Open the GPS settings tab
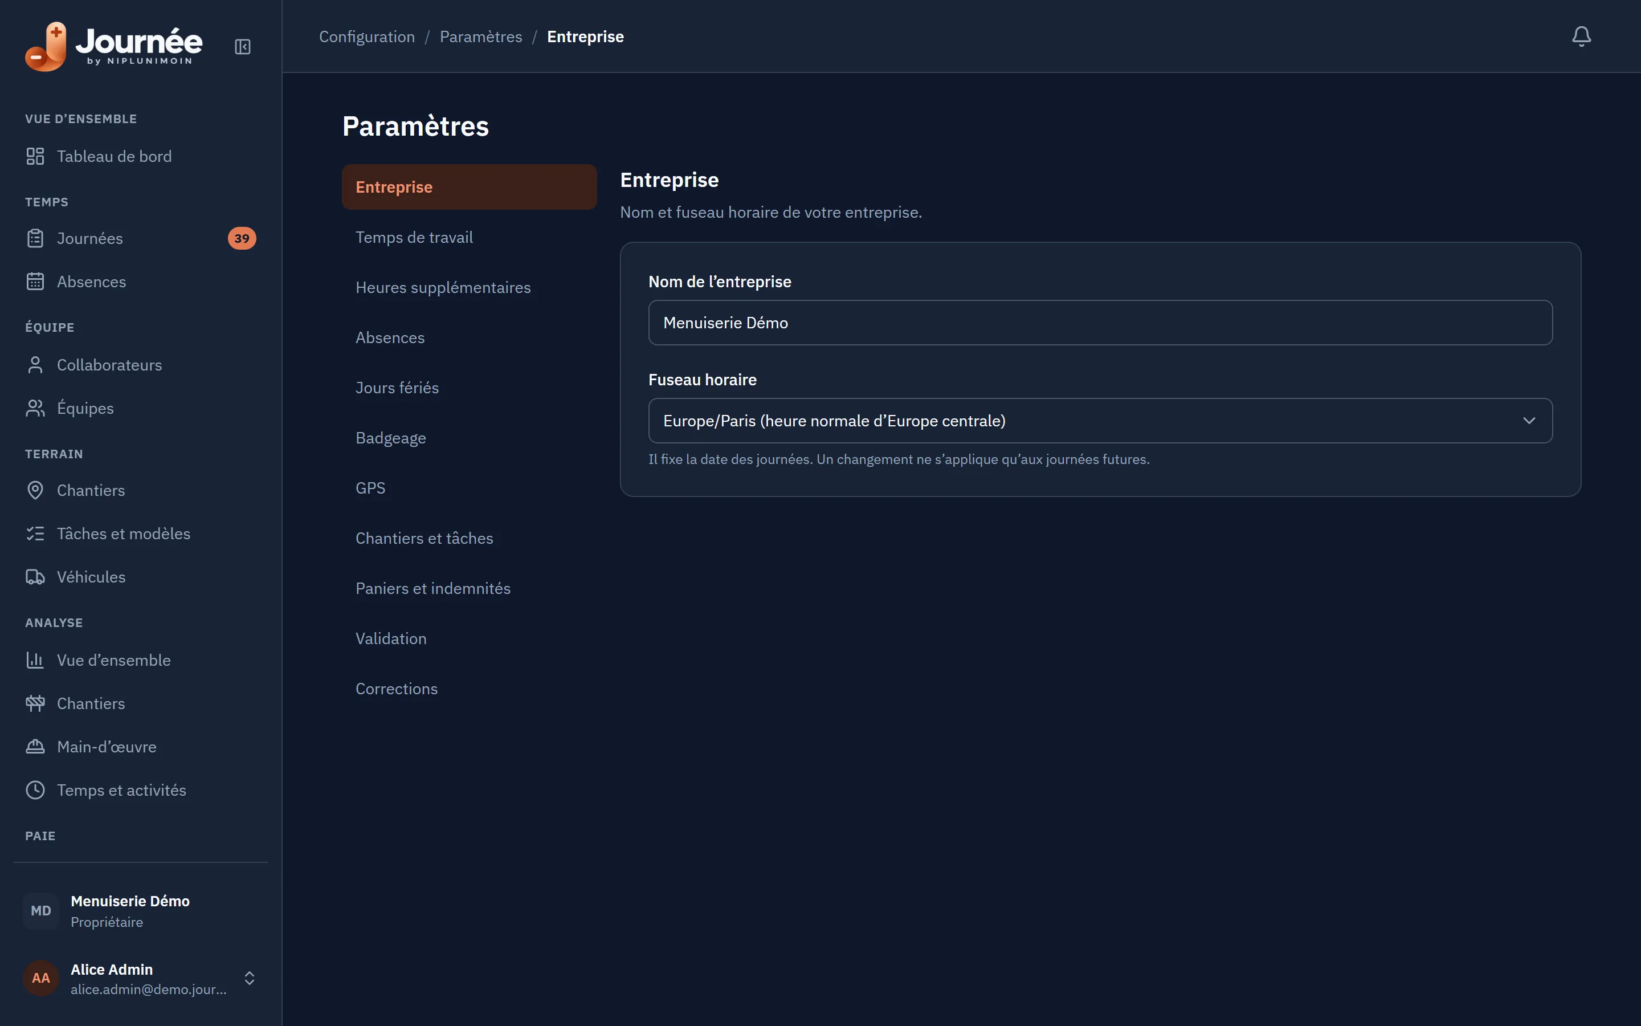This screenshot has height=1026, width=1641. point(470,488)
